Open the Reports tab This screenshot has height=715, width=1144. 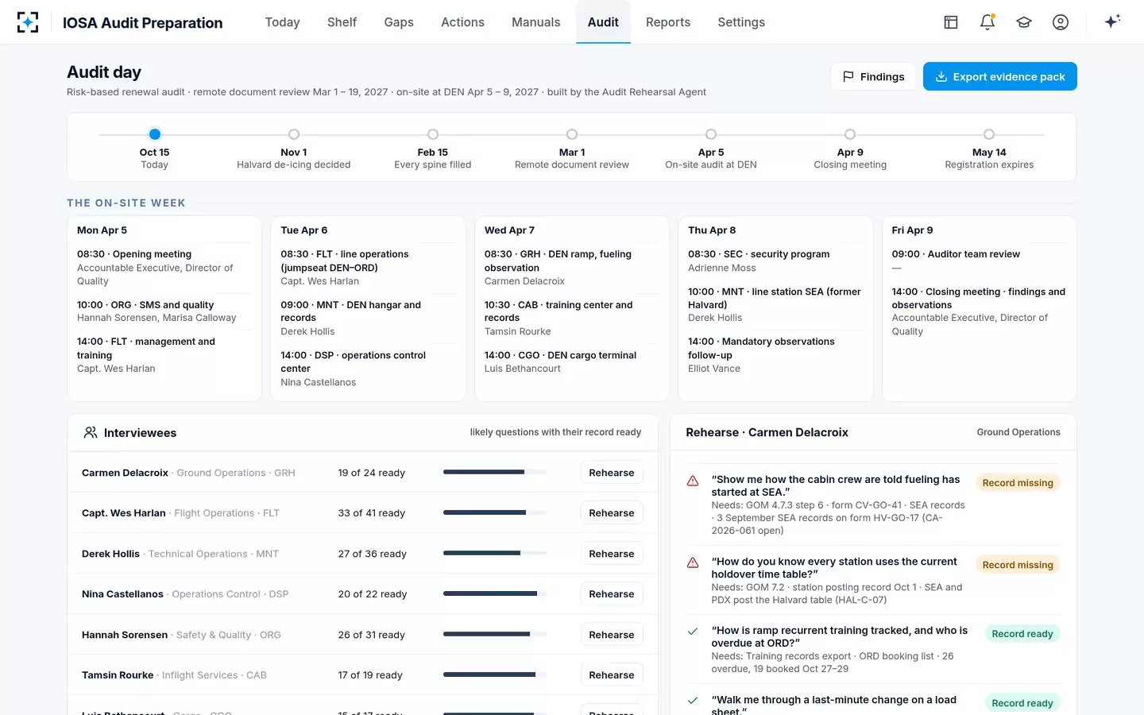tap(668, 22)
